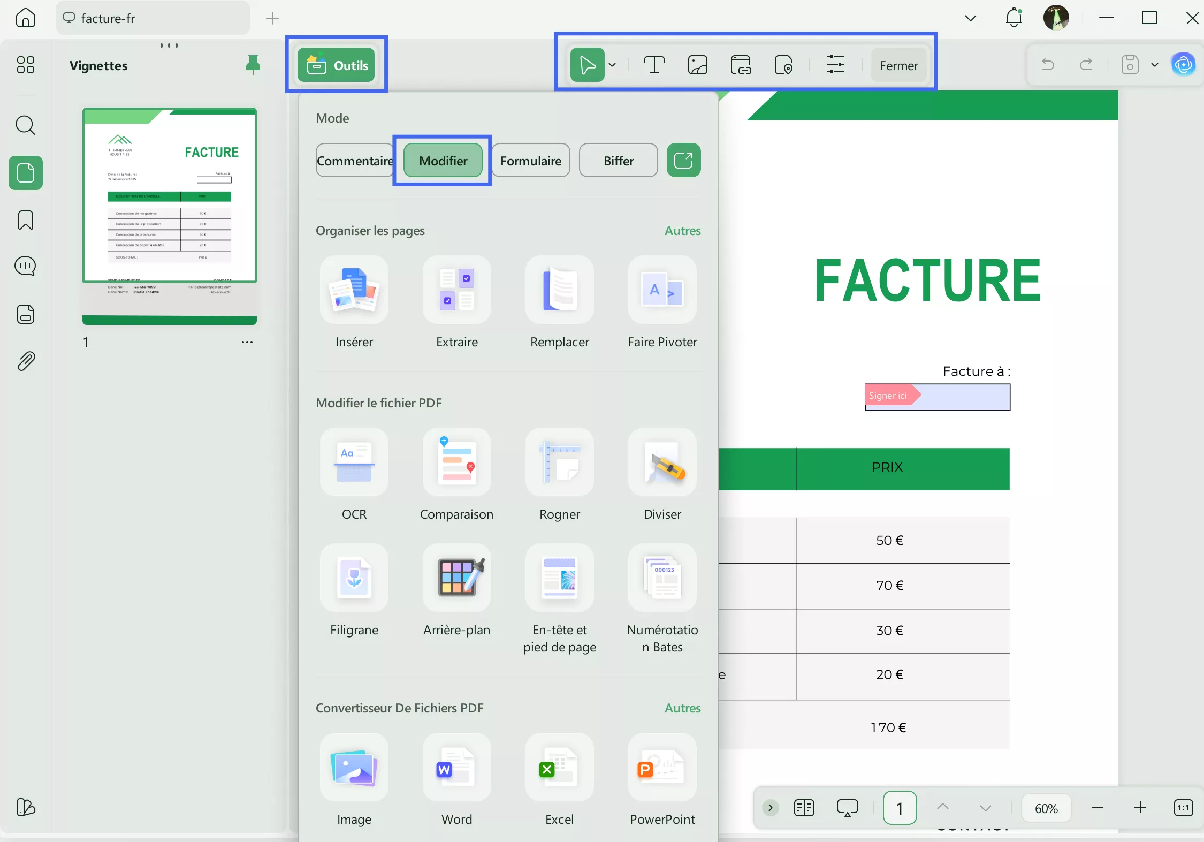Viewport: 1204px width, 842px height.
Task: Open the Search panel in the left sidebar
Action: 25,125
